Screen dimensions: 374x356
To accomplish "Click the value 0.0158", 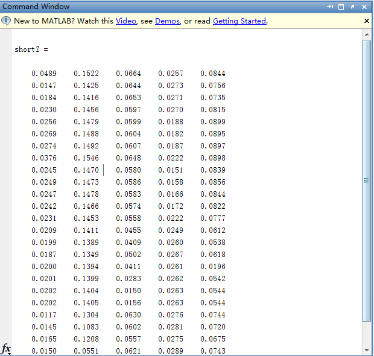I will pyautogui.click(x=171, y=182).
